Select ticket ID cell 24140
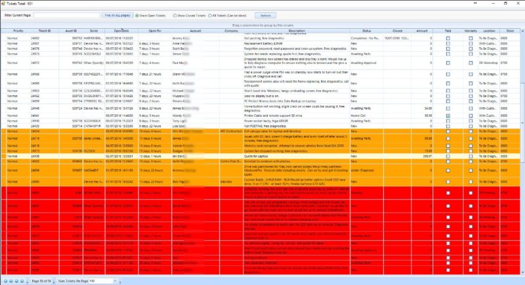 tap(45, 121)
